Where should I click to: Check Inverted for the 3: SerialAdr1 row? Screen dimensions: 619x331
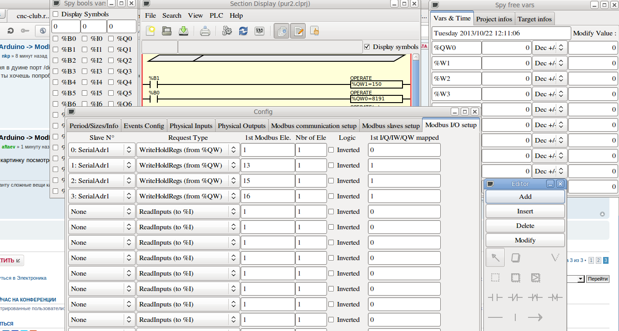click(331, 196)
